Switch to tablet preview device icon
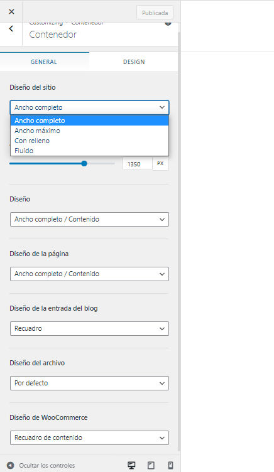 point(151,465)
